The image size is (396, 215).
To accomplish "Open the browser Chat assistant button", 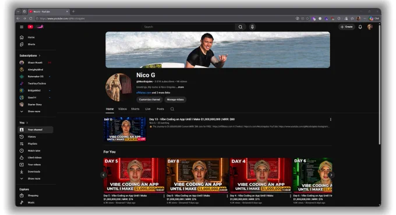I will tap(374, 19).
